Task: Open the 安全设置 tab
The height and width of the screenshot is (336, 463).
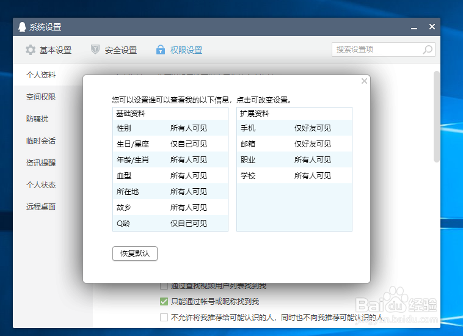Action: coord(114,50)
